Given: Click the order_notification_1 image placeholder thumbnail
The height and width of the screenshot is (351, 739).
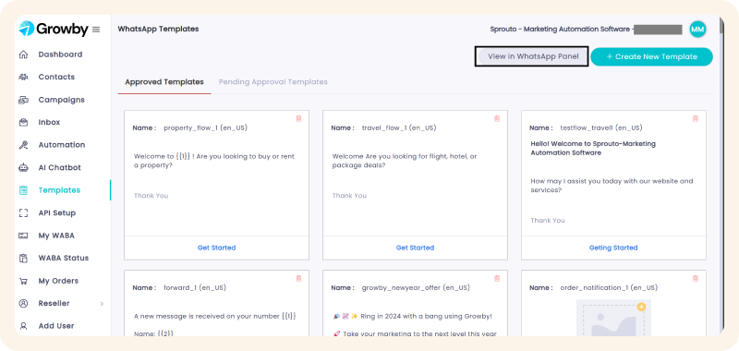Looking at the screenshot, I should [613, 318].
